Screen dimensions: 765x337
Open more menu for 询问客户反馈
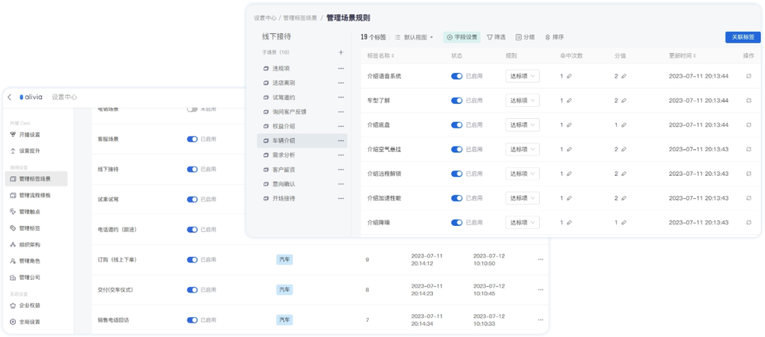[341, 112]
